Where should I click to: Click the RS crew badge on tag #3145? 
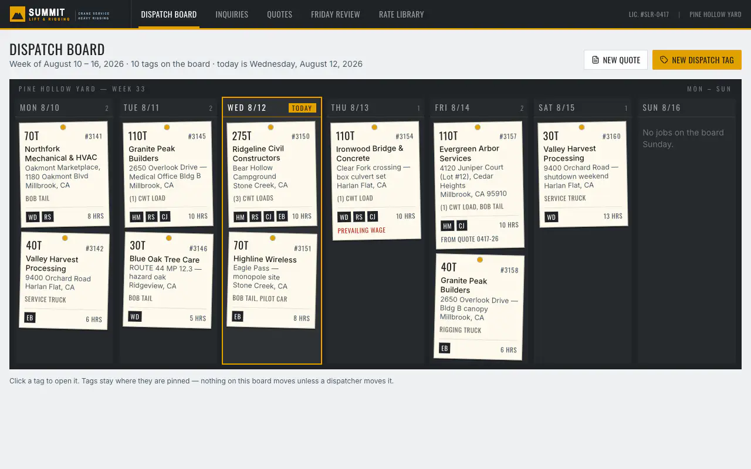coord(151,217)
